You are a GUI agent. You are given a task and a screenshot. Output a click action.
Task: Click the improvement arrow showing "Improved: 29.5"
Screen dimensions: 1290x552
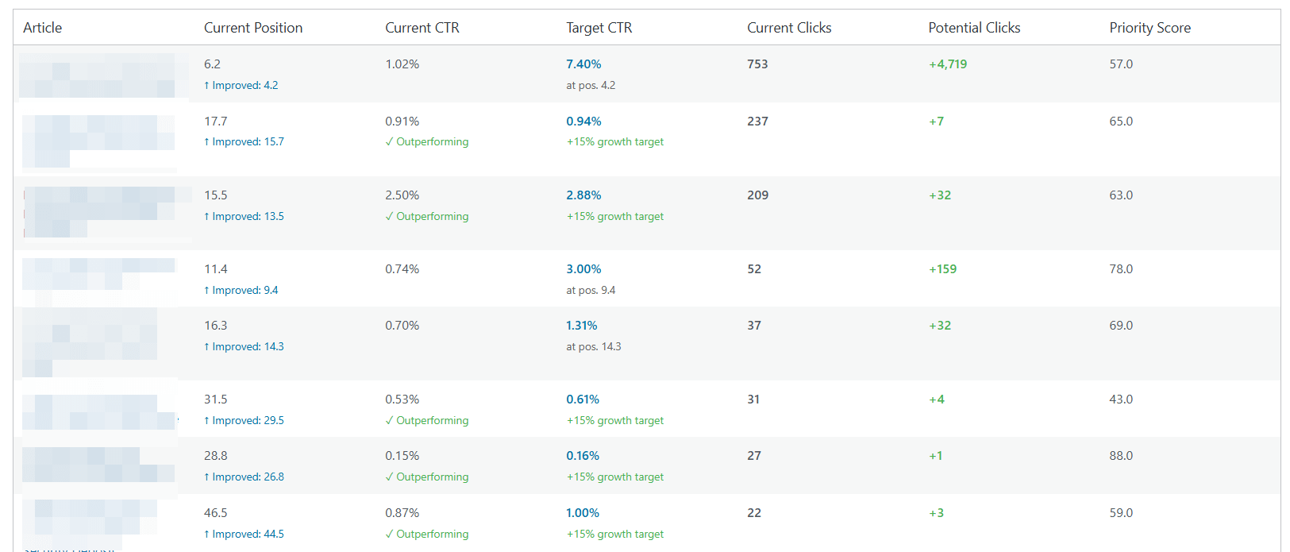206,420
